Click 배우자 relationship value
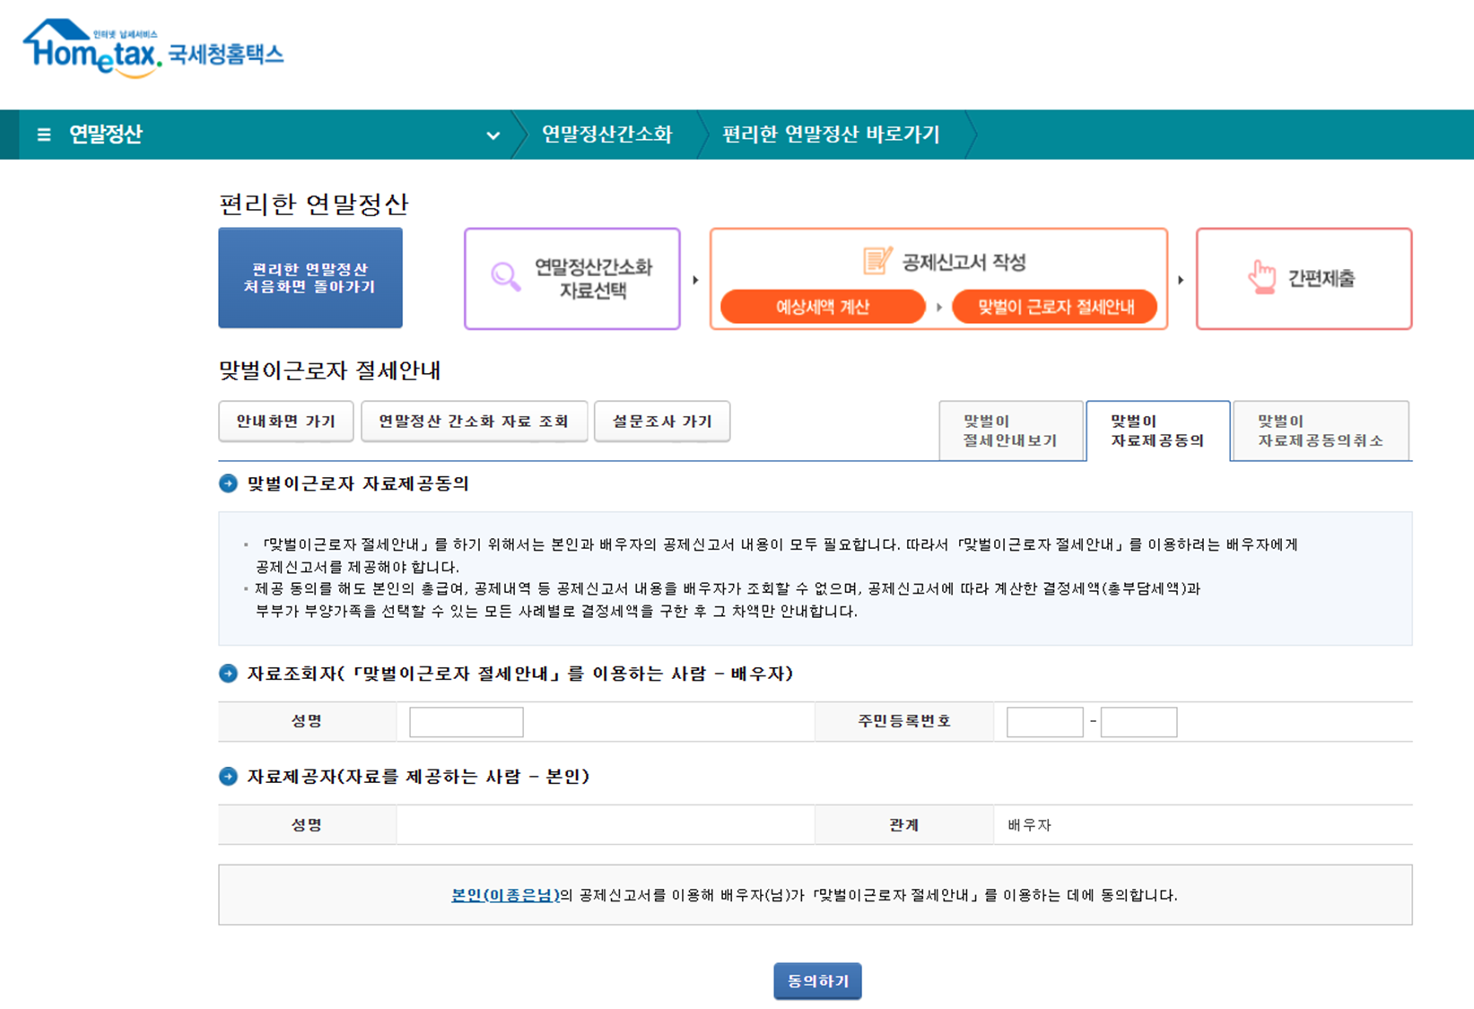Image resolution: width=1474 pixels, height=1009 pixels. pos(1029,825)
